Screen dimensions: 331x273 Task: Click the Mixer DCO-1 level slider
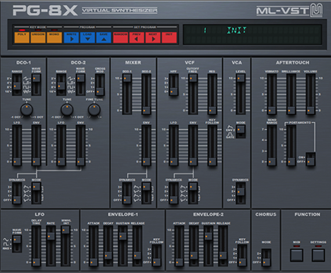click(127, 94)
